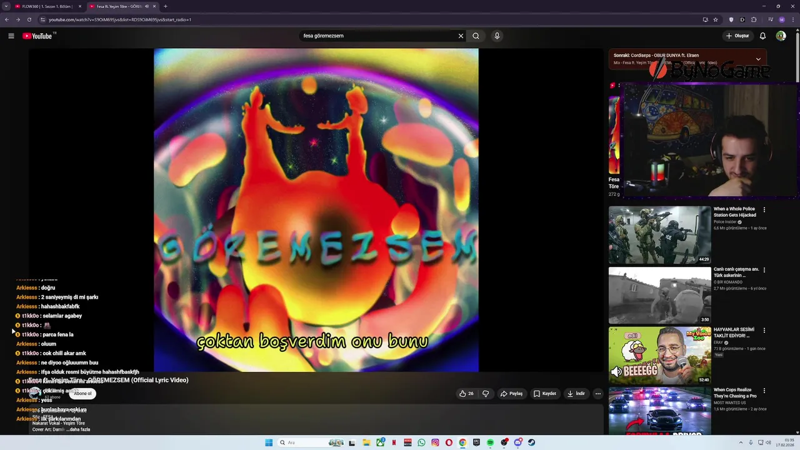Open more actions menu beside İndir

pyautogui.click(x=597, y=394)
